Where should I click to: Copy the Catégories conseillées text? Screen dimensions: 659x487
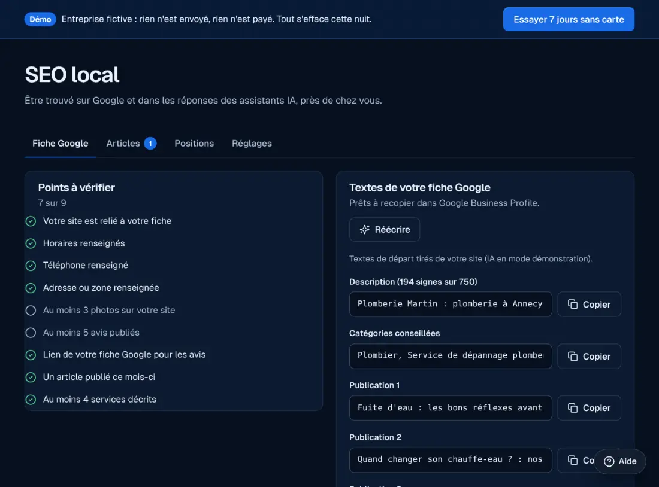pos(589,357)
